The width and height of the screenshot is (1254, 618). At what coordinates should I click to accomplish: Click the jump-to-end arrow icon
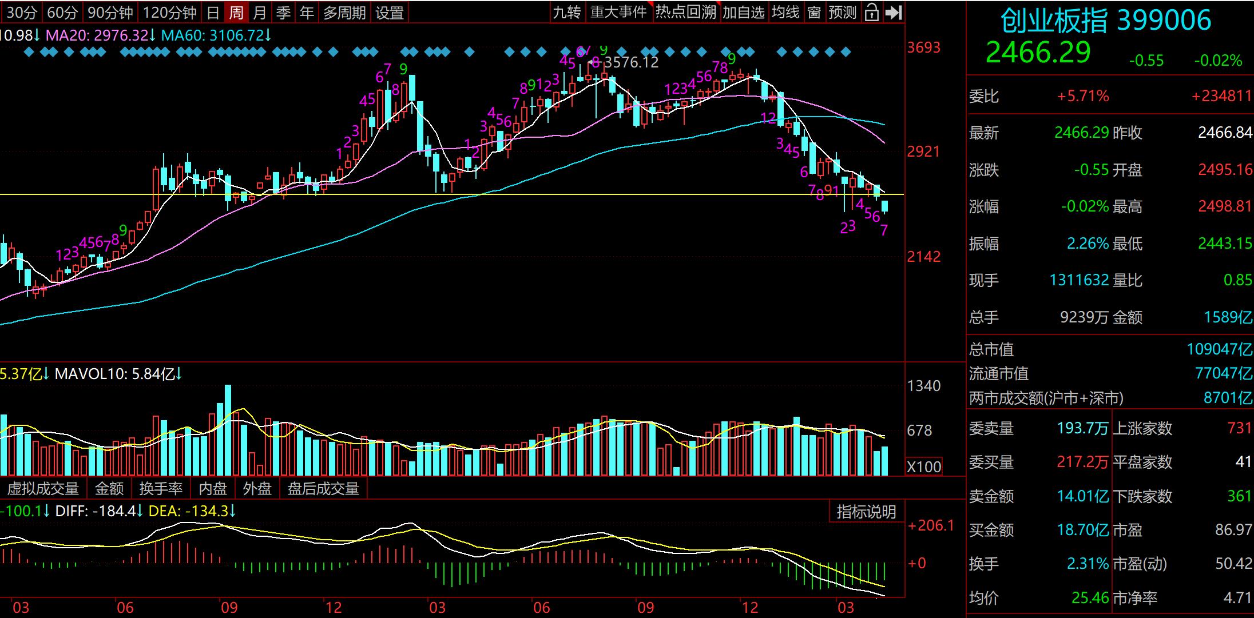(894, 12)
